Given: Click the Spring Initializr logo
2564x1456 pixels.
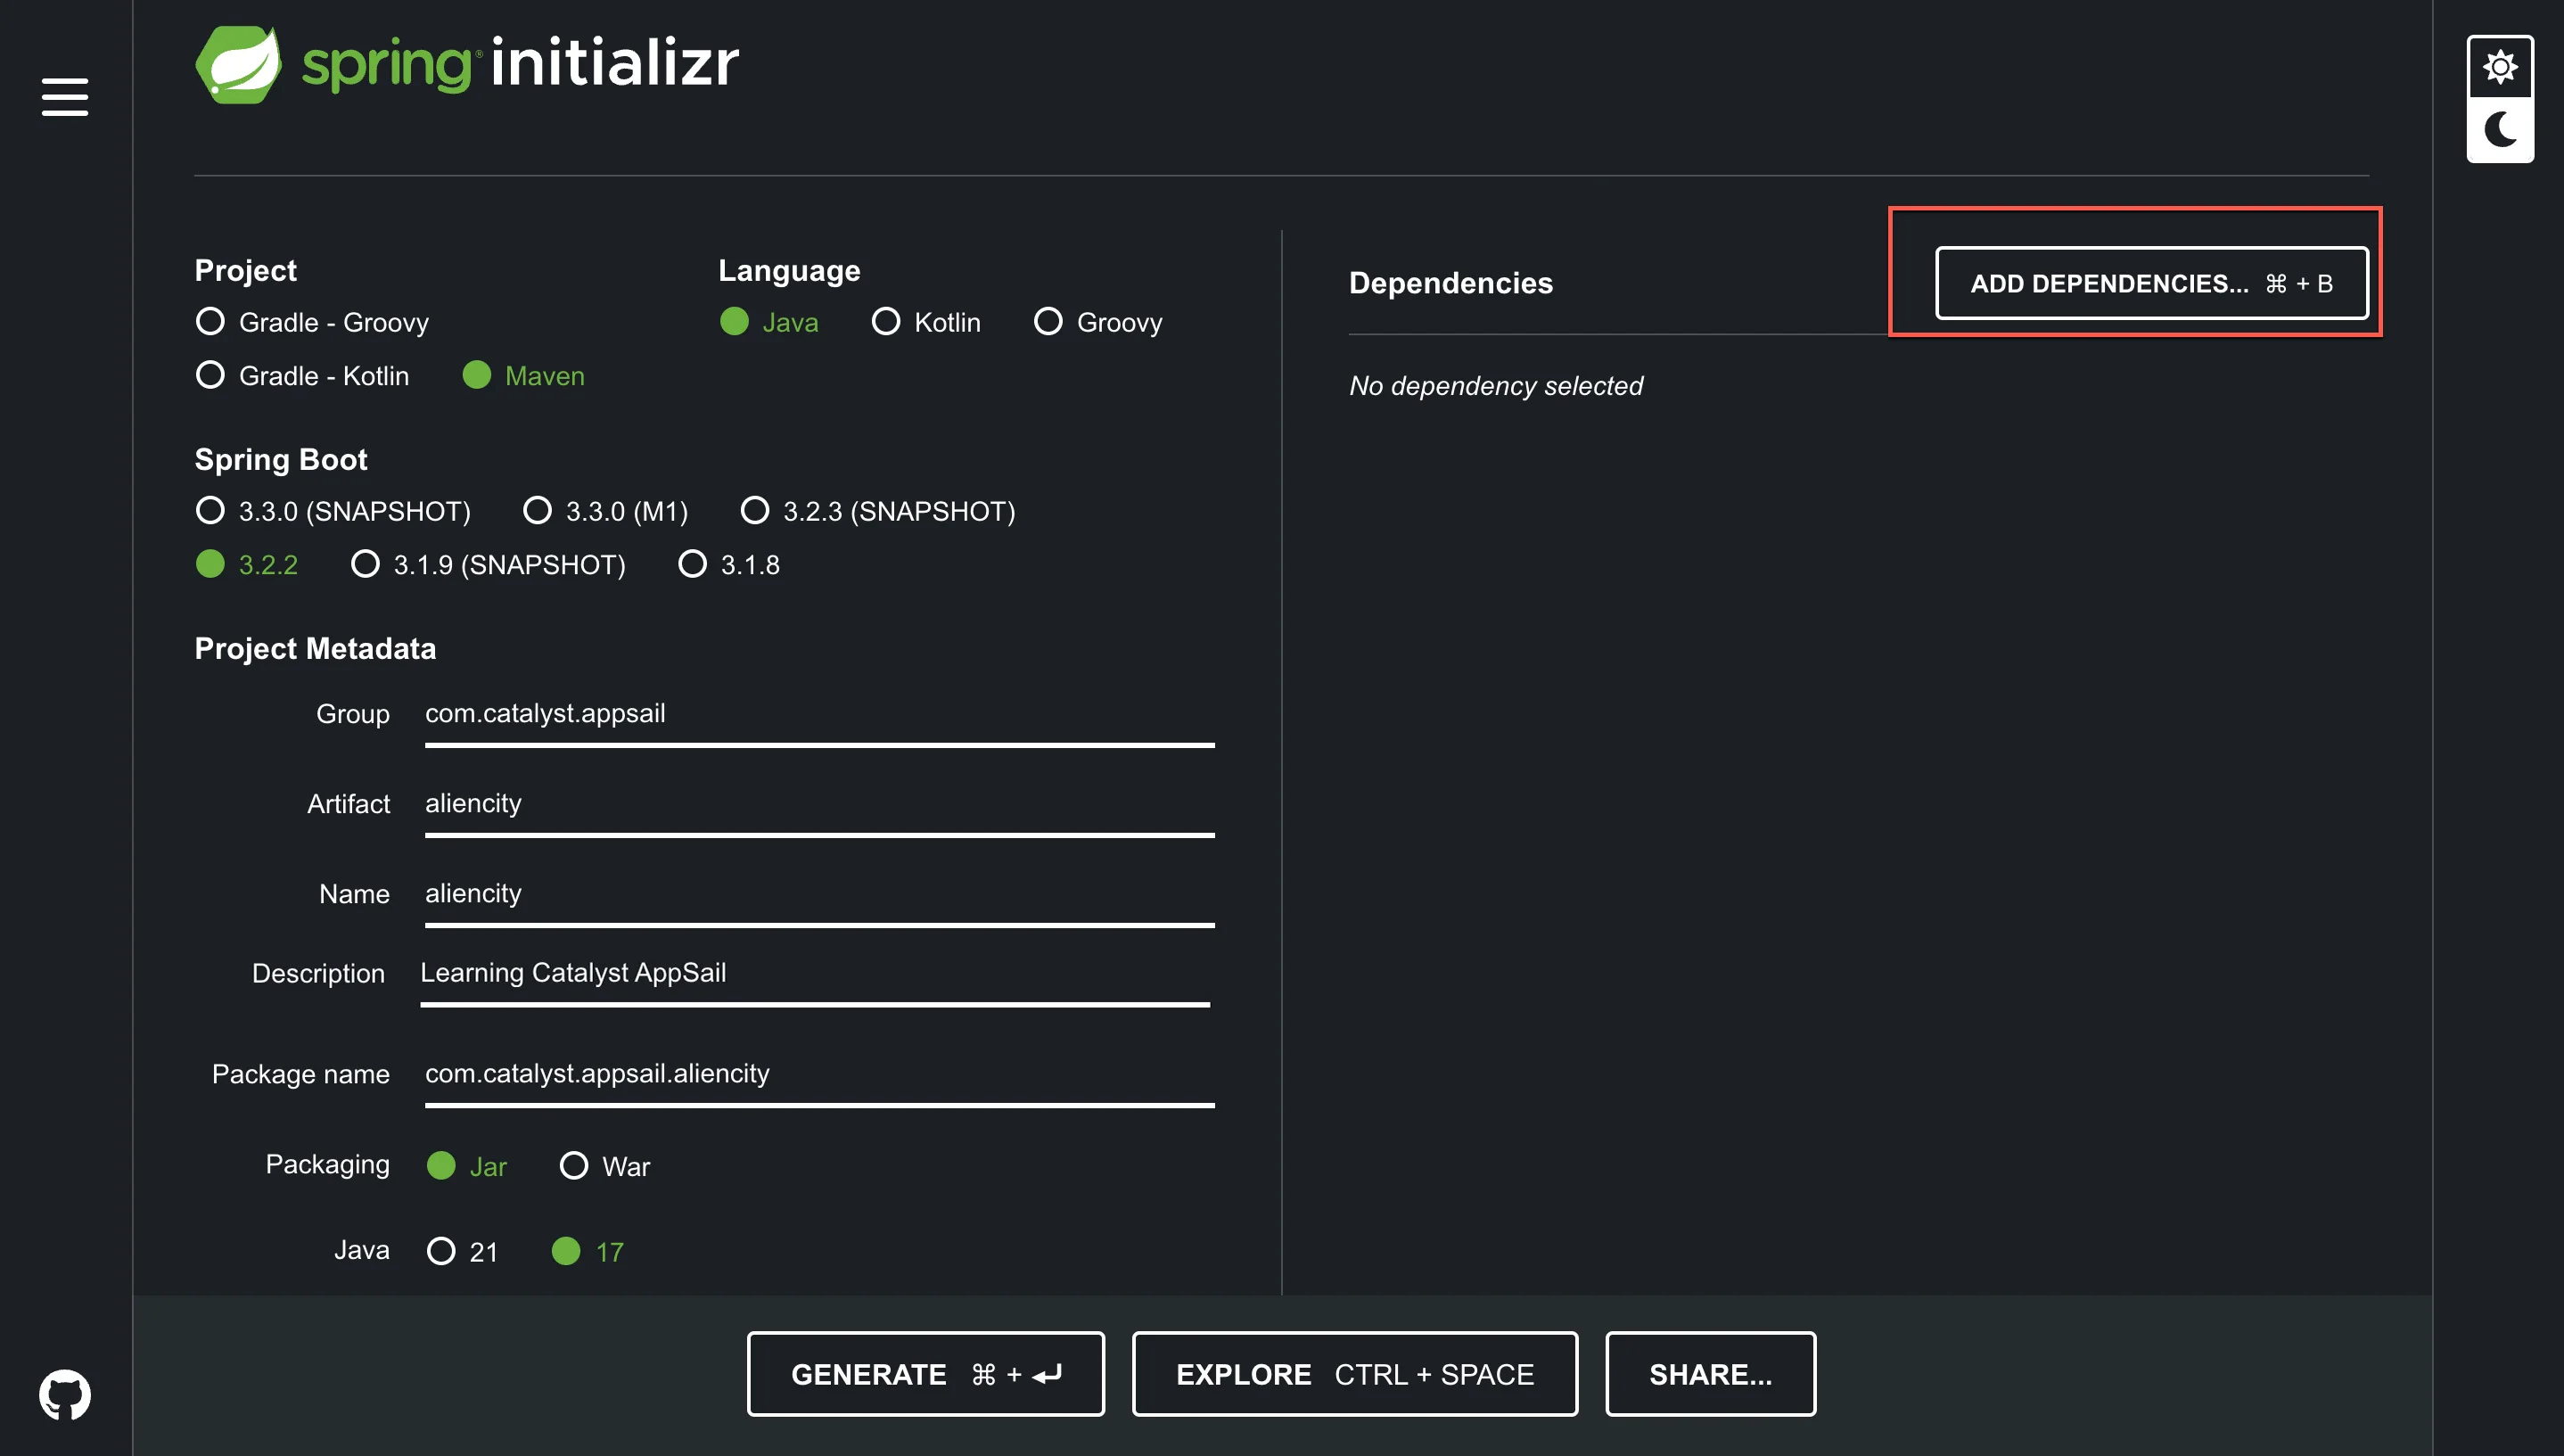Looking at the screenshot, I should coord(467,64).
